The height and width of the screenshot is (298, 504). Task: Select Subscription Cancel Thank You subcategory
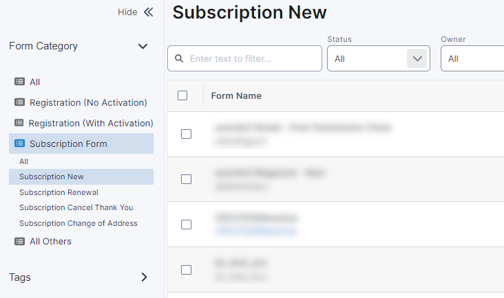(x=76, y=207)
